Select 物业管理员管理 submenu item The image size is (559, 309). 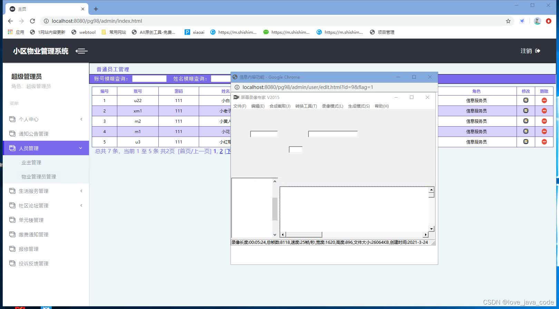pyautogui.click(x=39, y=177)
